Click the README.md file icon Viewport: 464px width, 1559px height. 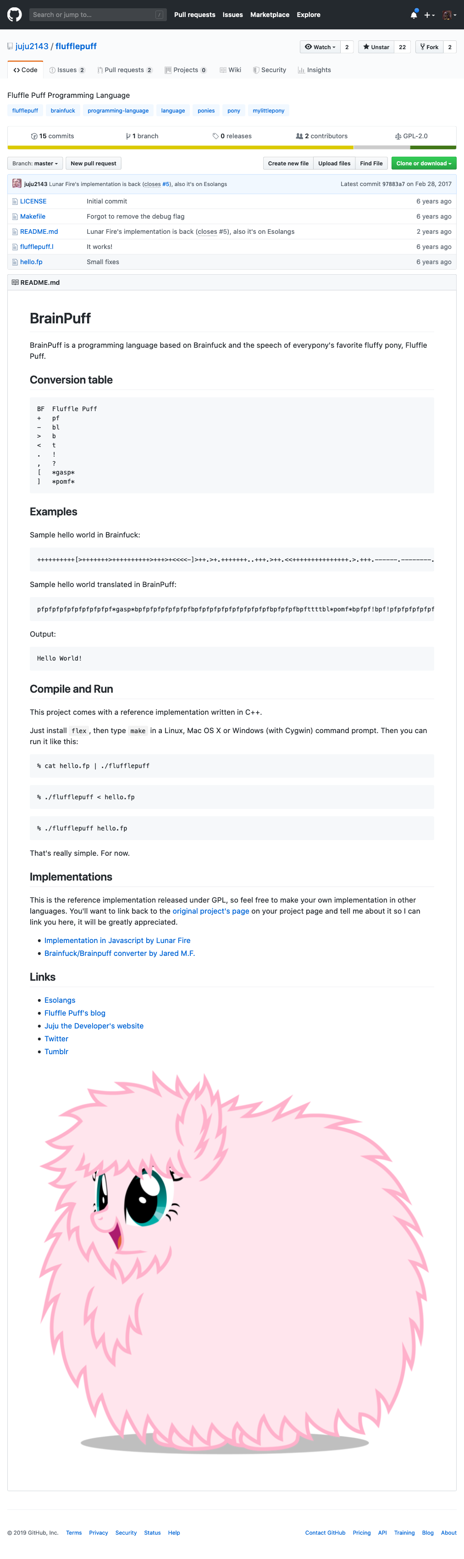tap(15, 232)
